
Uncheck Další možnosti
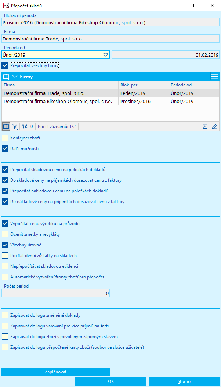click(x=5, y=149)
